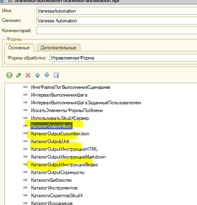This screenshot has width=197, height=205.
Task: Open the Дополнительные tab
Action: point(58,48)
